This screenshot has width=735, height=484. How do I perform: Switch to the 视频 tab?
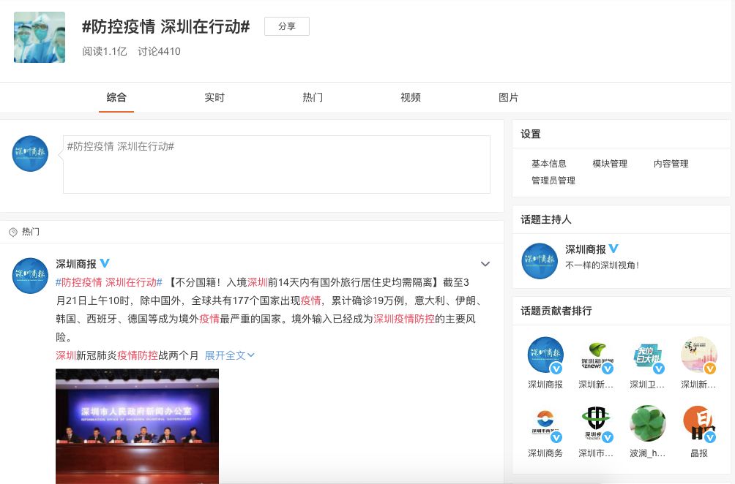(x=411, y=97)
